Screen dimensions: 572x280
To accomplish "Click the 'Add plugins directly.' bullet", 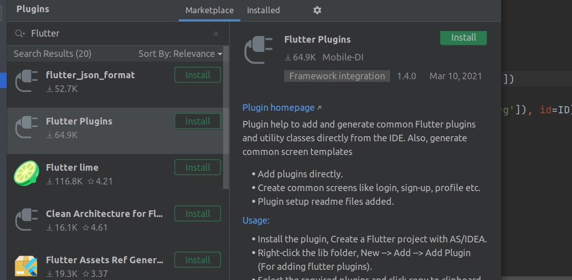I will point(300,174).
